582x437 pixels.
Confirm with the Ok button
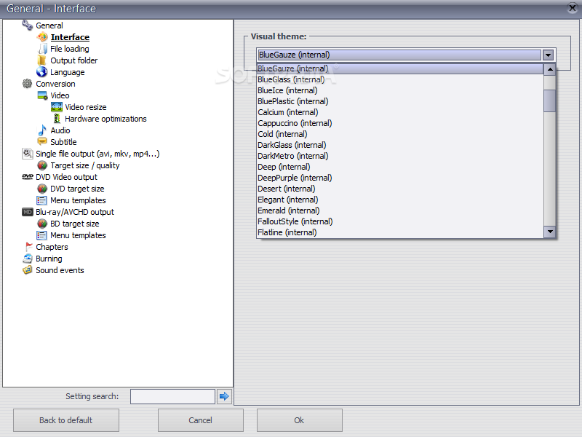(x=299, y=420)
